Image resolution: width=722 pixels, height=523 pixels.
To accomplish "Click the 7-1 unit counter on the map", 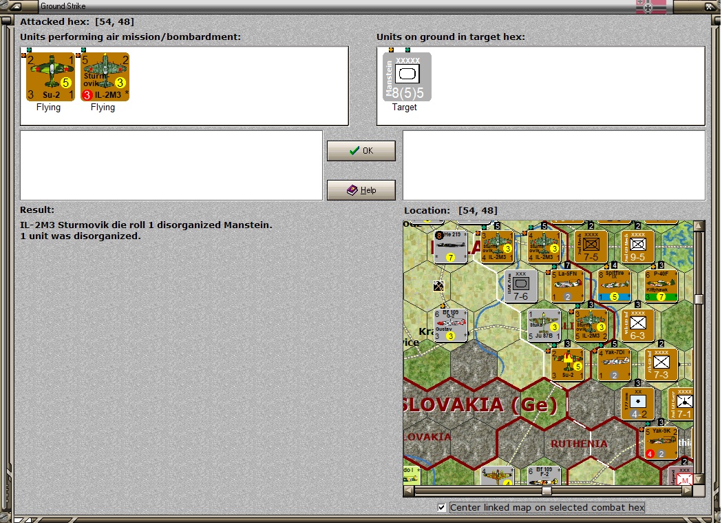I will [681, 404].
